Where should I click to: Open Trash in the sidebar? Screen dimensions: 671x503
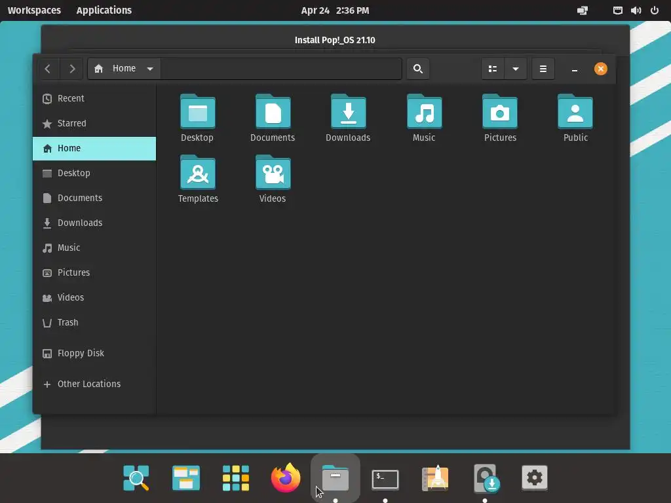94,322
